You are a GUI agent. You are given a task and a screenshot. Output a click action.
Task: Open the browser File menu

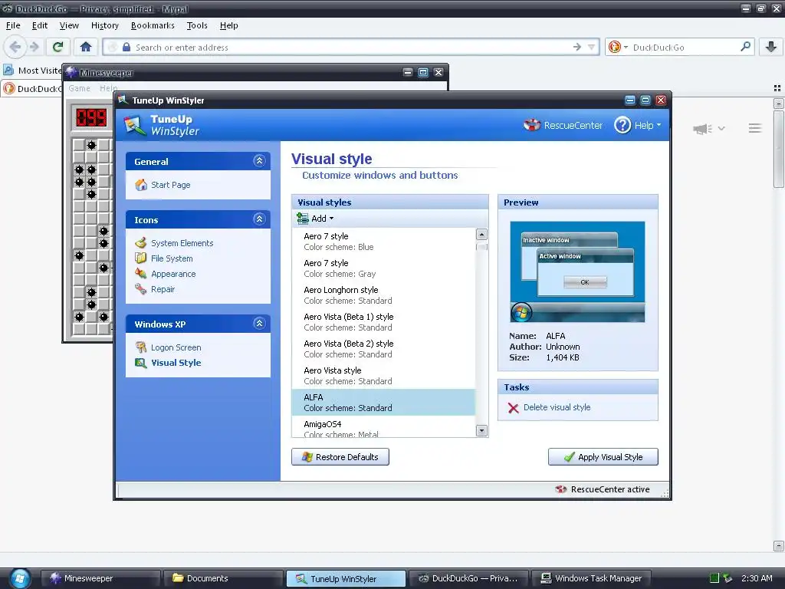(x=13, y=25)
